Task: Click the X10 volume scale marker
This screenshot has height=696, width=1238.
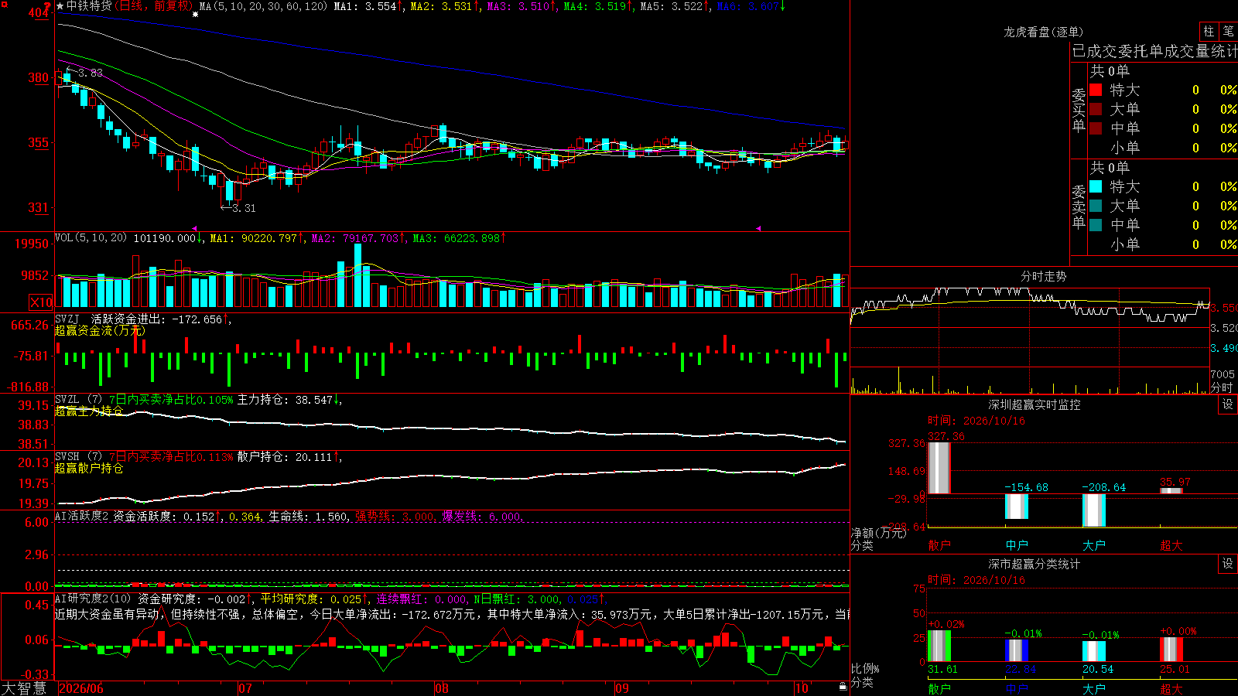Action: [41, 302]
